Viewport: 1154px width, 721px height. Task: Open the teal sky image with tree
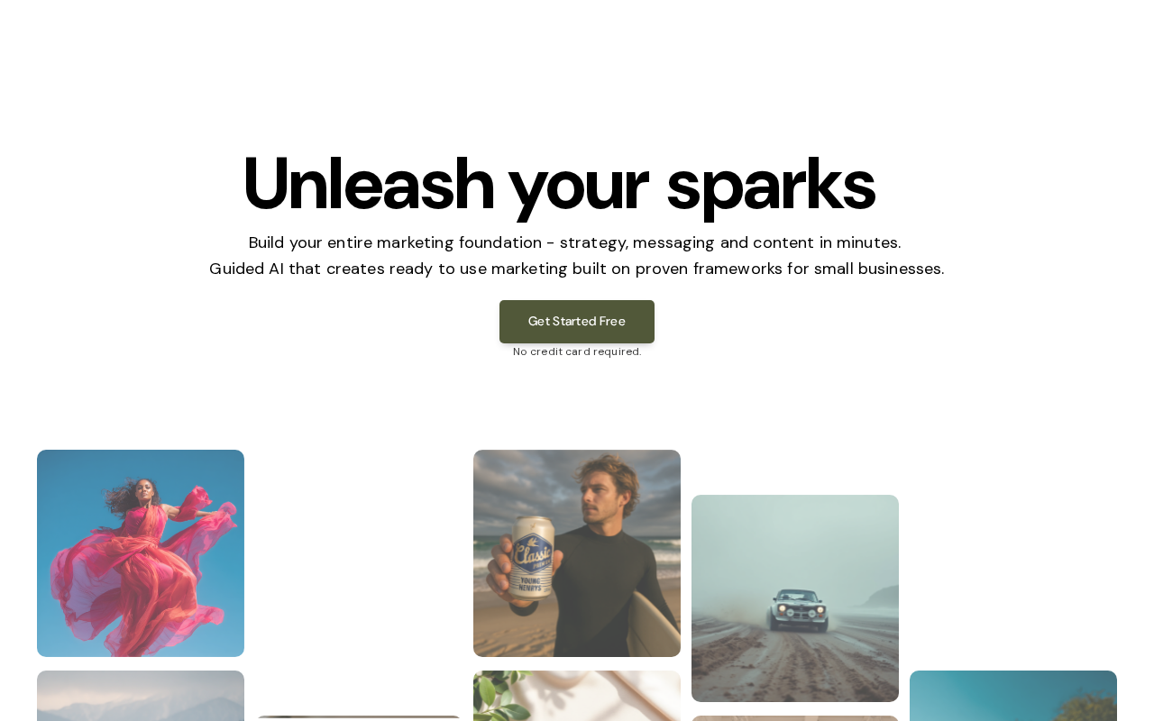[x=1013, y=696]
